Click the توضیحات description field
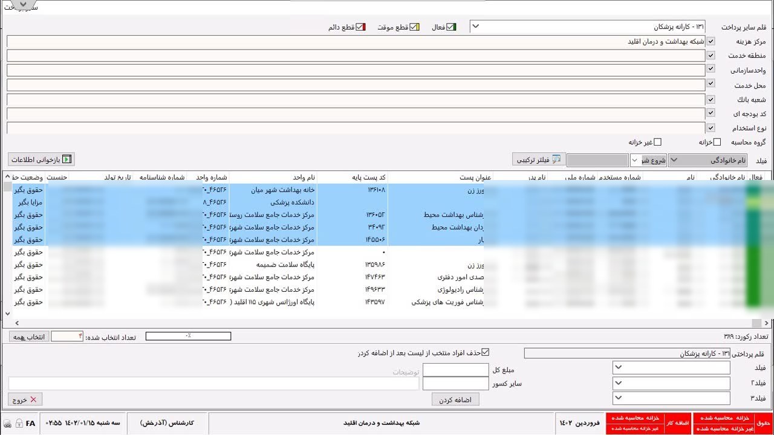This screenshot has width=774, height=435. 214,383
